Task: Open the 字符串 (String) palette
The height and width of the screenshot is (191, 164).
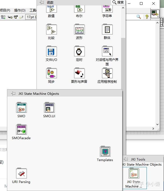Action: [107, 9]
